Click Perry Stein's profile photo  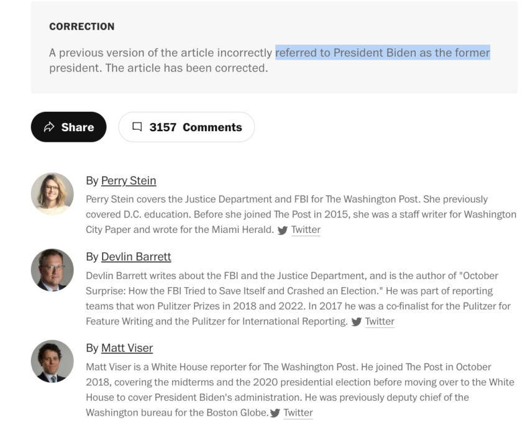pyautogui.click(x=52, y=194)
